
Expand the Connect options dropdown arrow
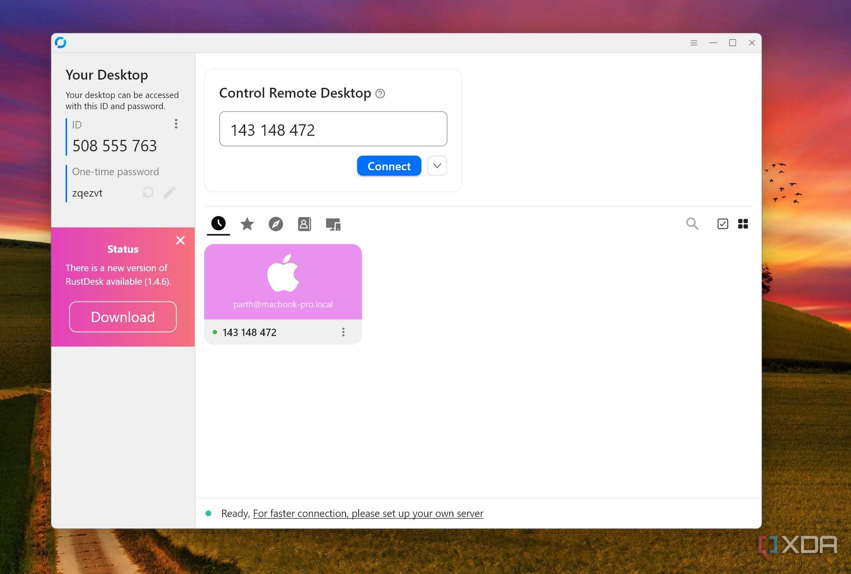click(437, 166)
